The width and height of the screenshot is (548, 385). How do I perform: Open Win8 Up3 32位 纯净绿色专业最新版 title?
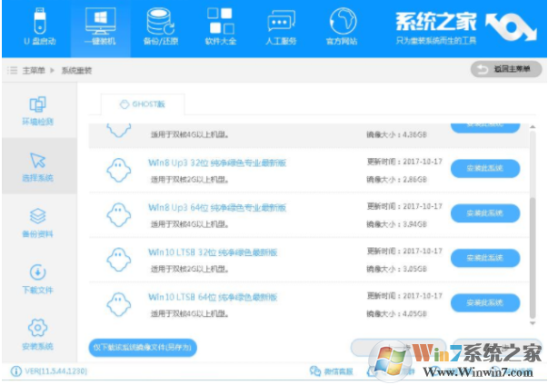click(x=217, y=163)
